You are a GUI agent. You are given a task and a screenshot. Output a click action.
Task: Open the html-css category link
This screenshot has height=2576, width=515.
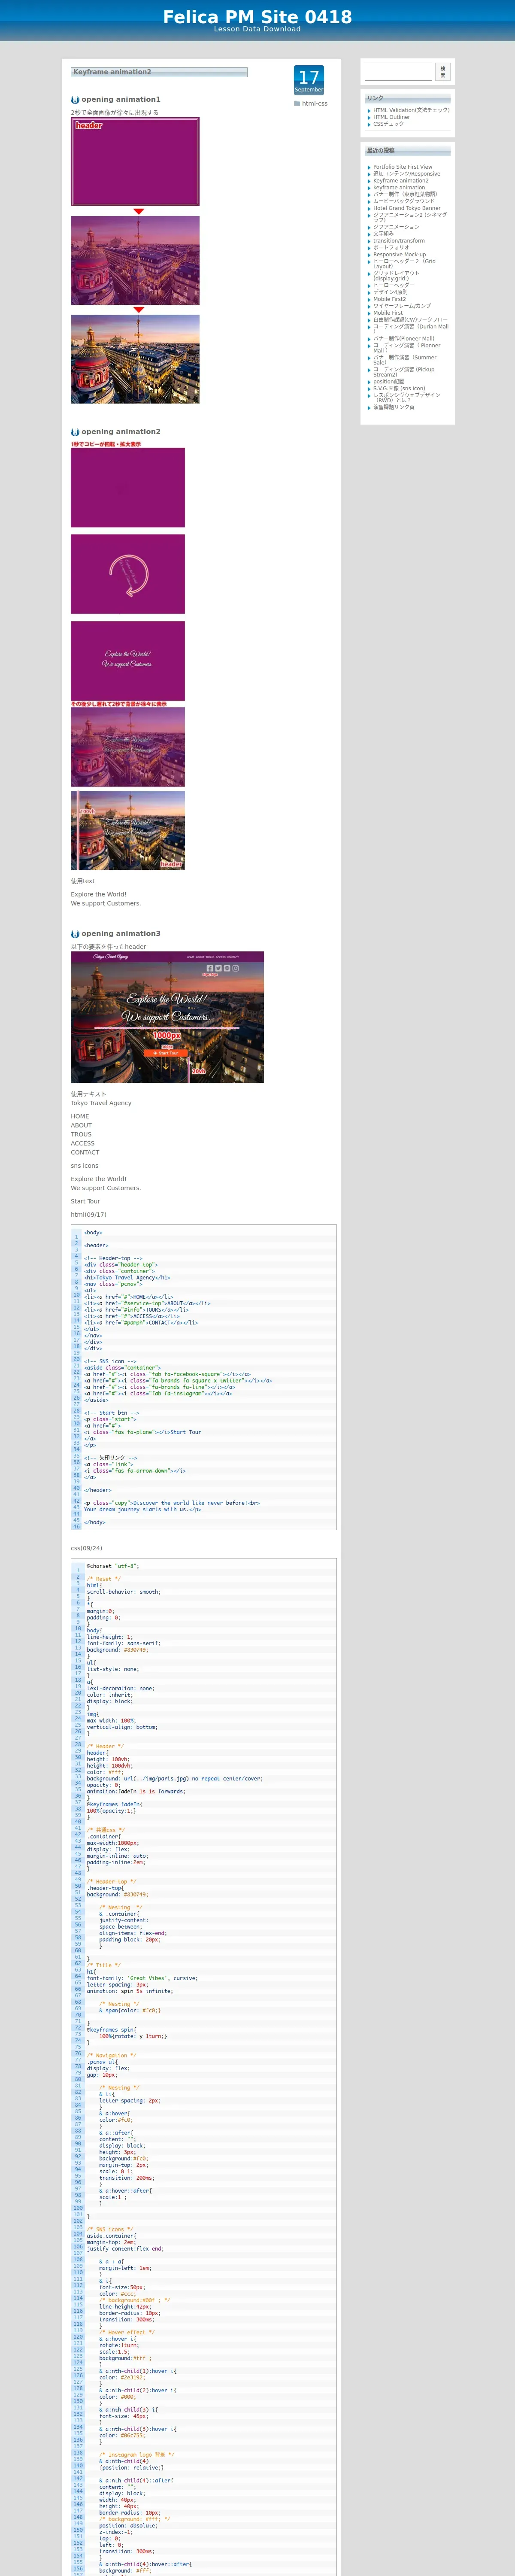pos(314,103)
